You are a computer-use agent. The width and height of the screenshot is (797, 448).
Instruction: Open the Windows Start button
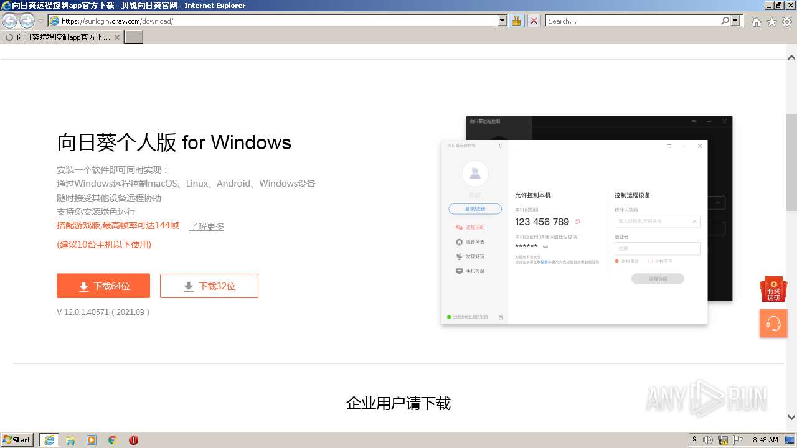(x=17, y=439)
